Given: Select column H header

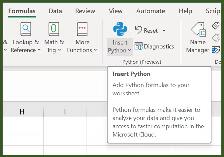Looking at the screenshot, I should [x=22, y=112].
